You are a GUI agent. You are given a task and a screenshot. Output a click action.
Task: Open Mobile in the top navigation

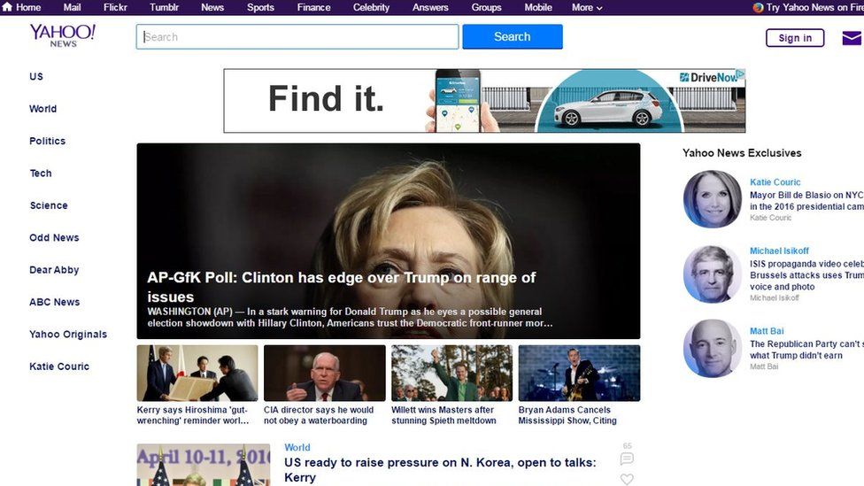point(538,8)
